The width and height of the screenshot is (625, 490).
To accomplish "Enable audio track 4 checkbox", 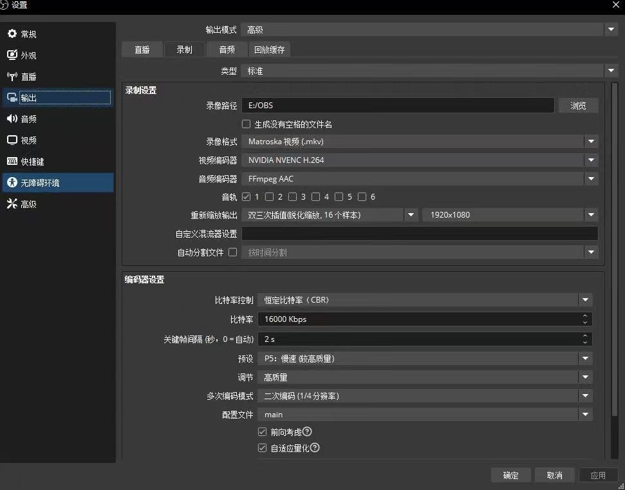I will pyautogui.click(x=315, y=196).
